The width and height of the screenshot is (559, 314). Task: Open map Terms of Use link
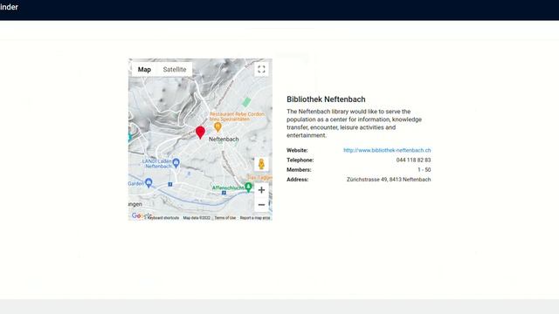(225, 218)
